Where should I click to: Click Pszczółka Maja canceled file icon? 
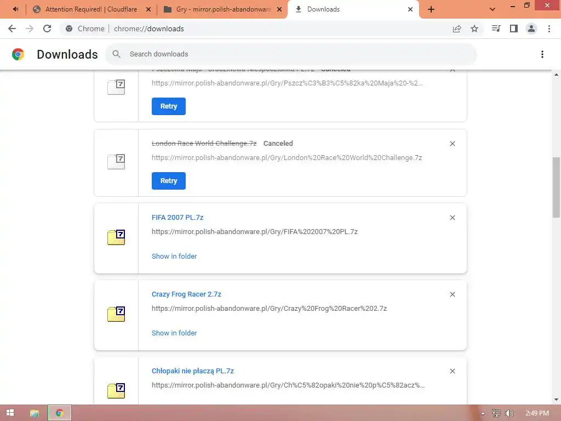click(x=116, y=87)
